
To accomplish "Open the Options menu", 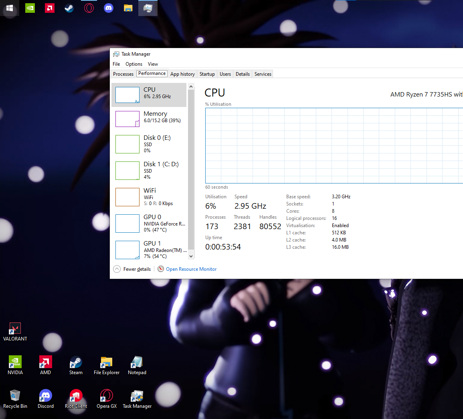I will pos(134,64).
